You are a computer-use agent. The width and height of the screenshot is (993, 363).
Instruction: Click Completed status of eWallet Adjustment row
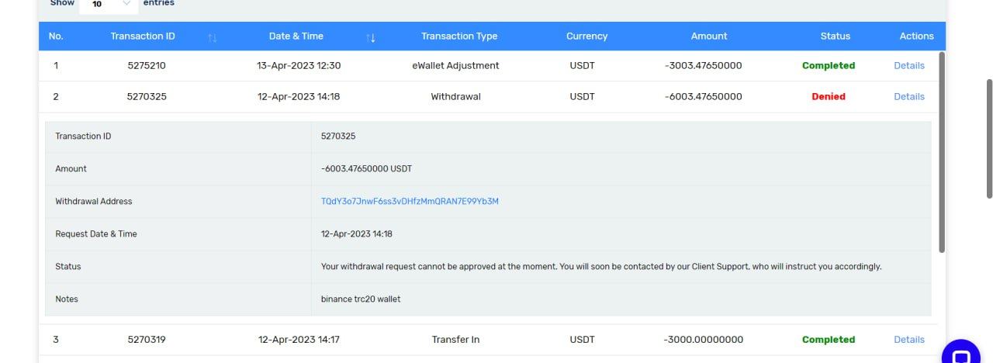click(x=829, y=66)
